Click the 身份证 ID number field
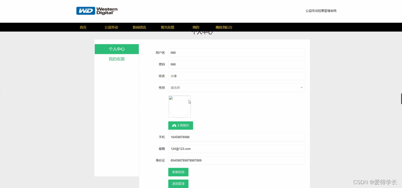The image size is (402, 188). coord(237,160)
